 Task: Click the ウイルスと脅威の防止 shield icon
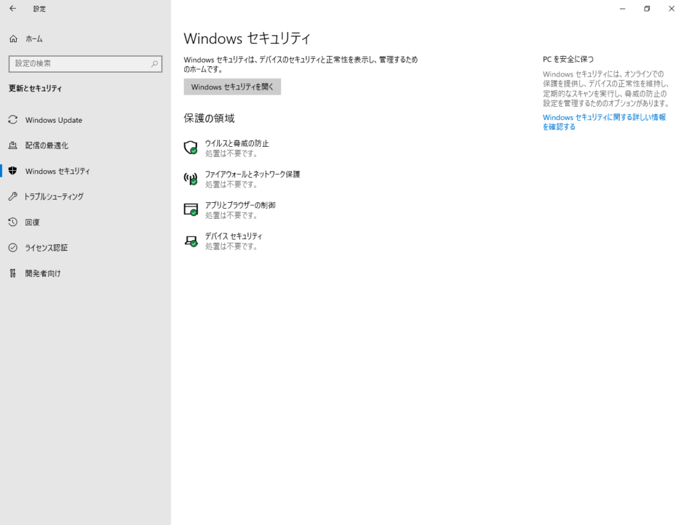190,147
